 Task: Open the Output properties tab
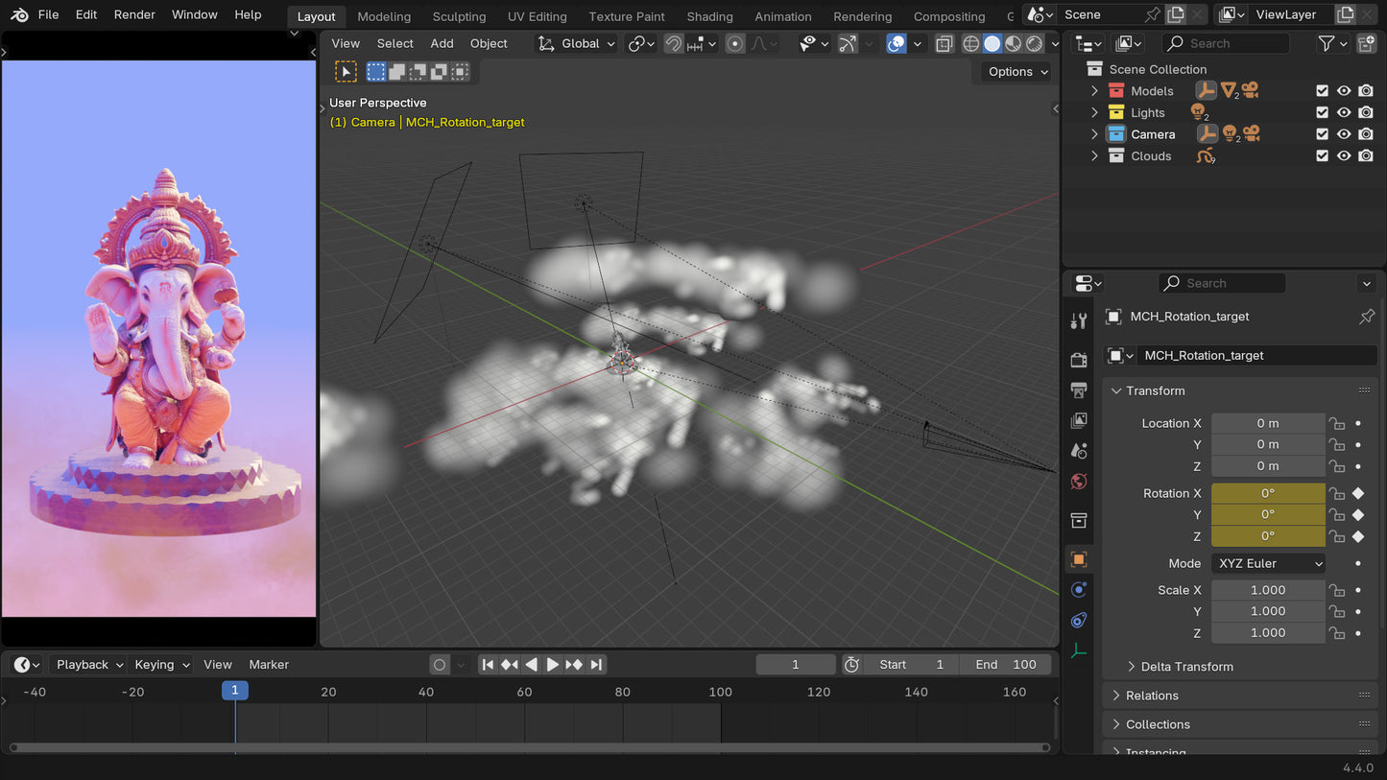(x=1079, y=390)
